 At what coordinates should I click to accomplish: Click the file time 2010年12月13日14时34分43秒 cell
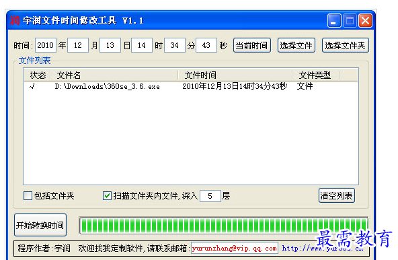[235, 86]
